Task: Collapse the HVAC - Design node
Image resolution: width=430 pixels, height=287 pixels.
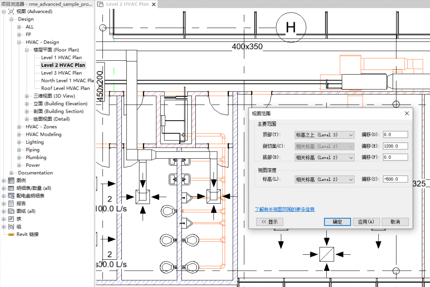Action: [19, 42]
